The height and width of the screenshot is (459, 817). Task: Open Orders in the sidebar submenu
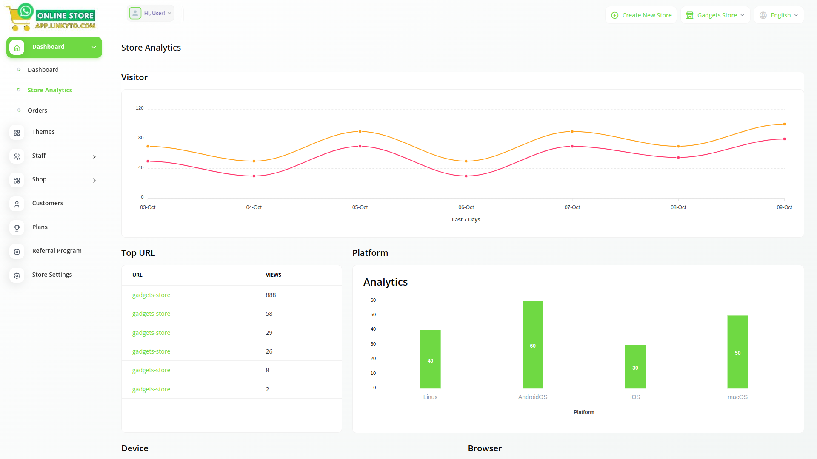37,110
